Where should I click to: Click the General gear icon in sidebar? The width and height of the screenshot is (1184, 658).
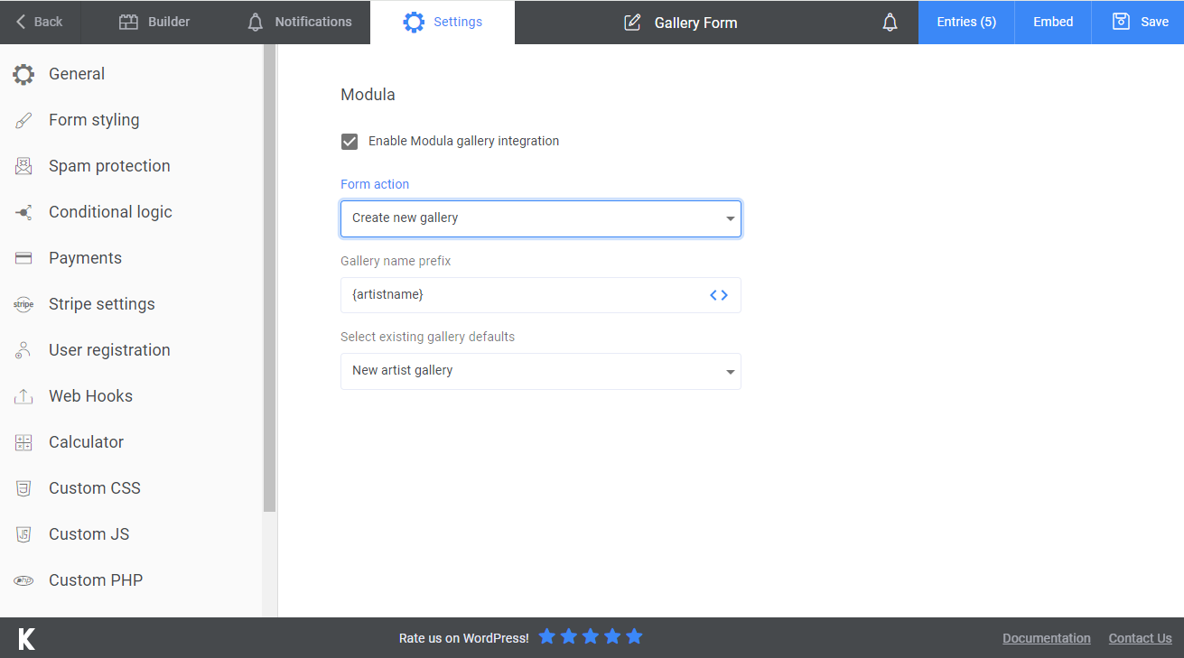(23, 74)
